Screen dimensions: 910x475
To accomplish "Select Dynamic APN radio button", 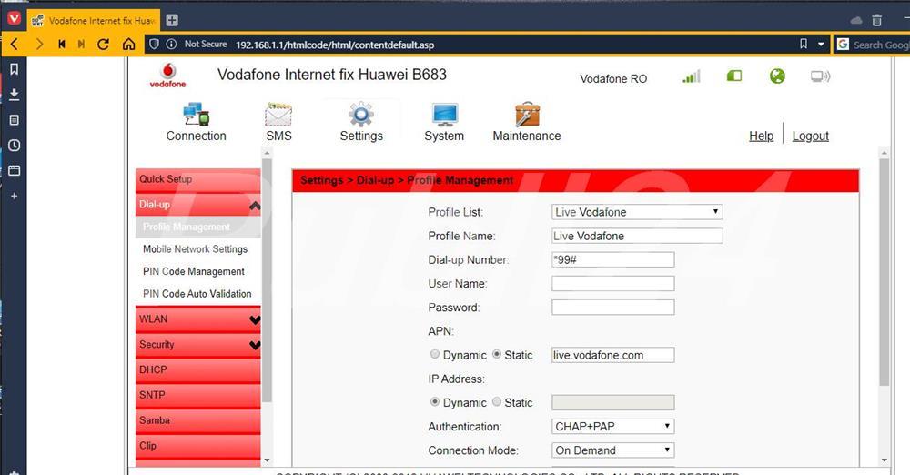I will click(435, 354).
